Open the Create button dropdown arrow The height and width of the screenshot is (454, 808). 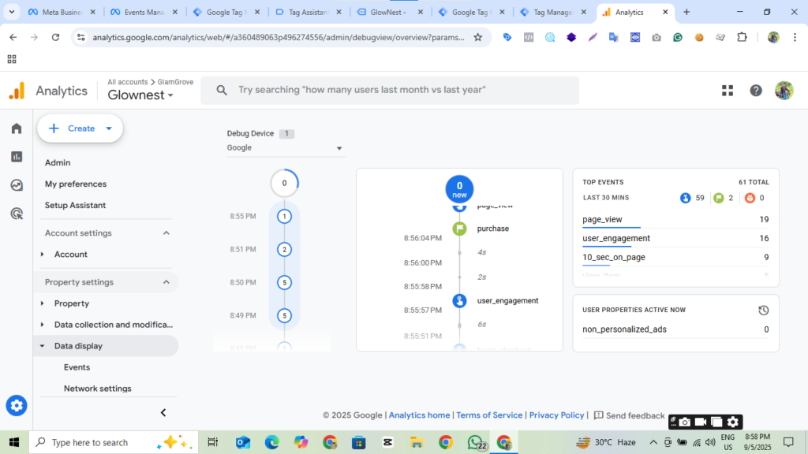point(109,128)
